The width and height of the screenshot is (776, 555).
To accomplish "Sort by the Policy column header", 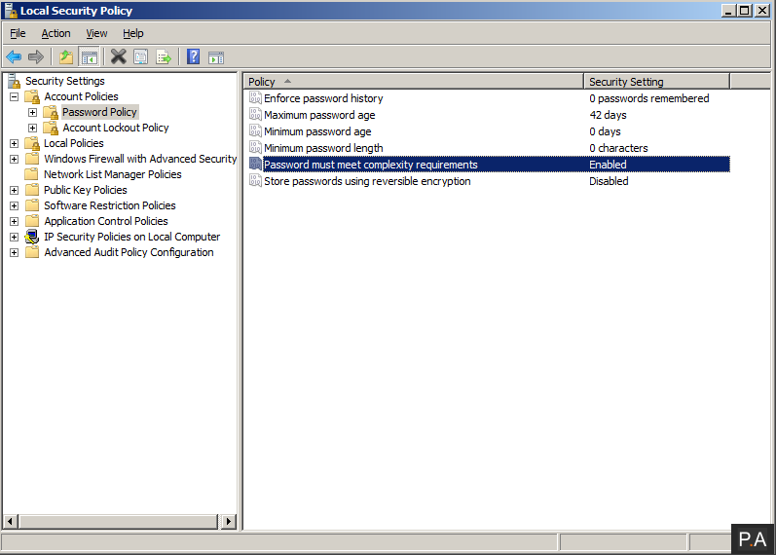I will (x=413, y=81).
